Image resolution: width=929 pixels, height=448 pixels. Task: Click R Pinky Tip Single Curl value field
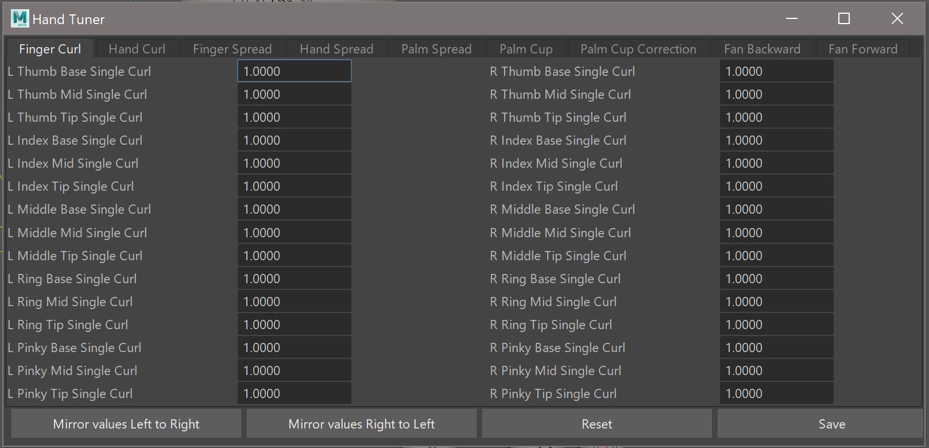(x=777, y=393)
